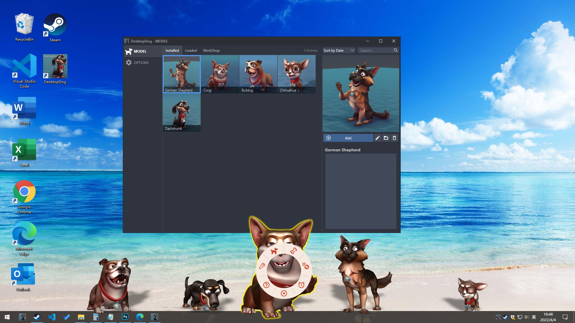Image resolution: width=575 pixels, height=323 pixels.
Task: Click the pencil edit icon beside Add
Action: point(377,138)
